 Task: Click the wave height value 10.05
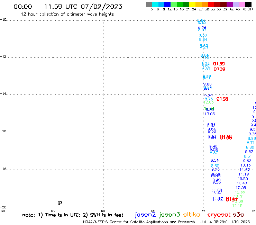pyautogui.click(x=210, y=114)
